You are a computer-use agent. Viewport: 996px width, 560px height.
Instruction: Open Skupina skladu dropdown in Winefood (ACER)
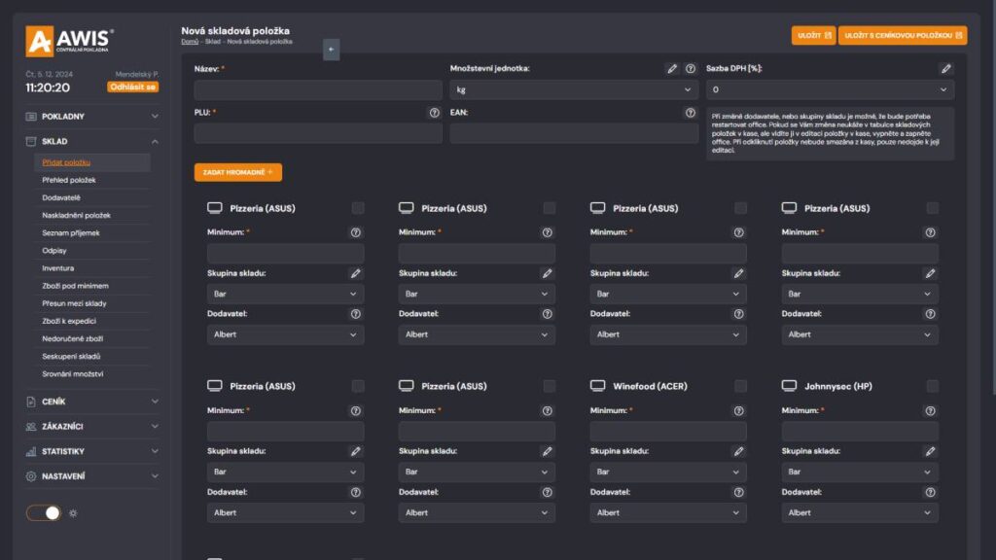tap(667, 472)
